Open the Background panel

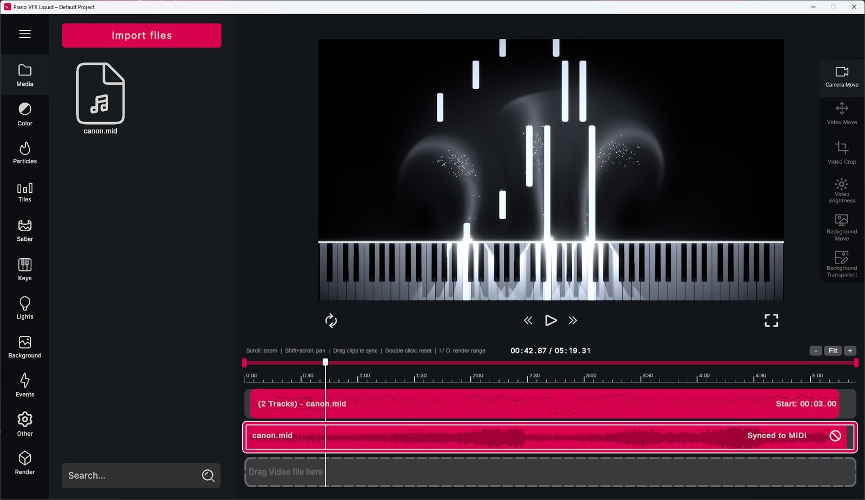(25, 347)
